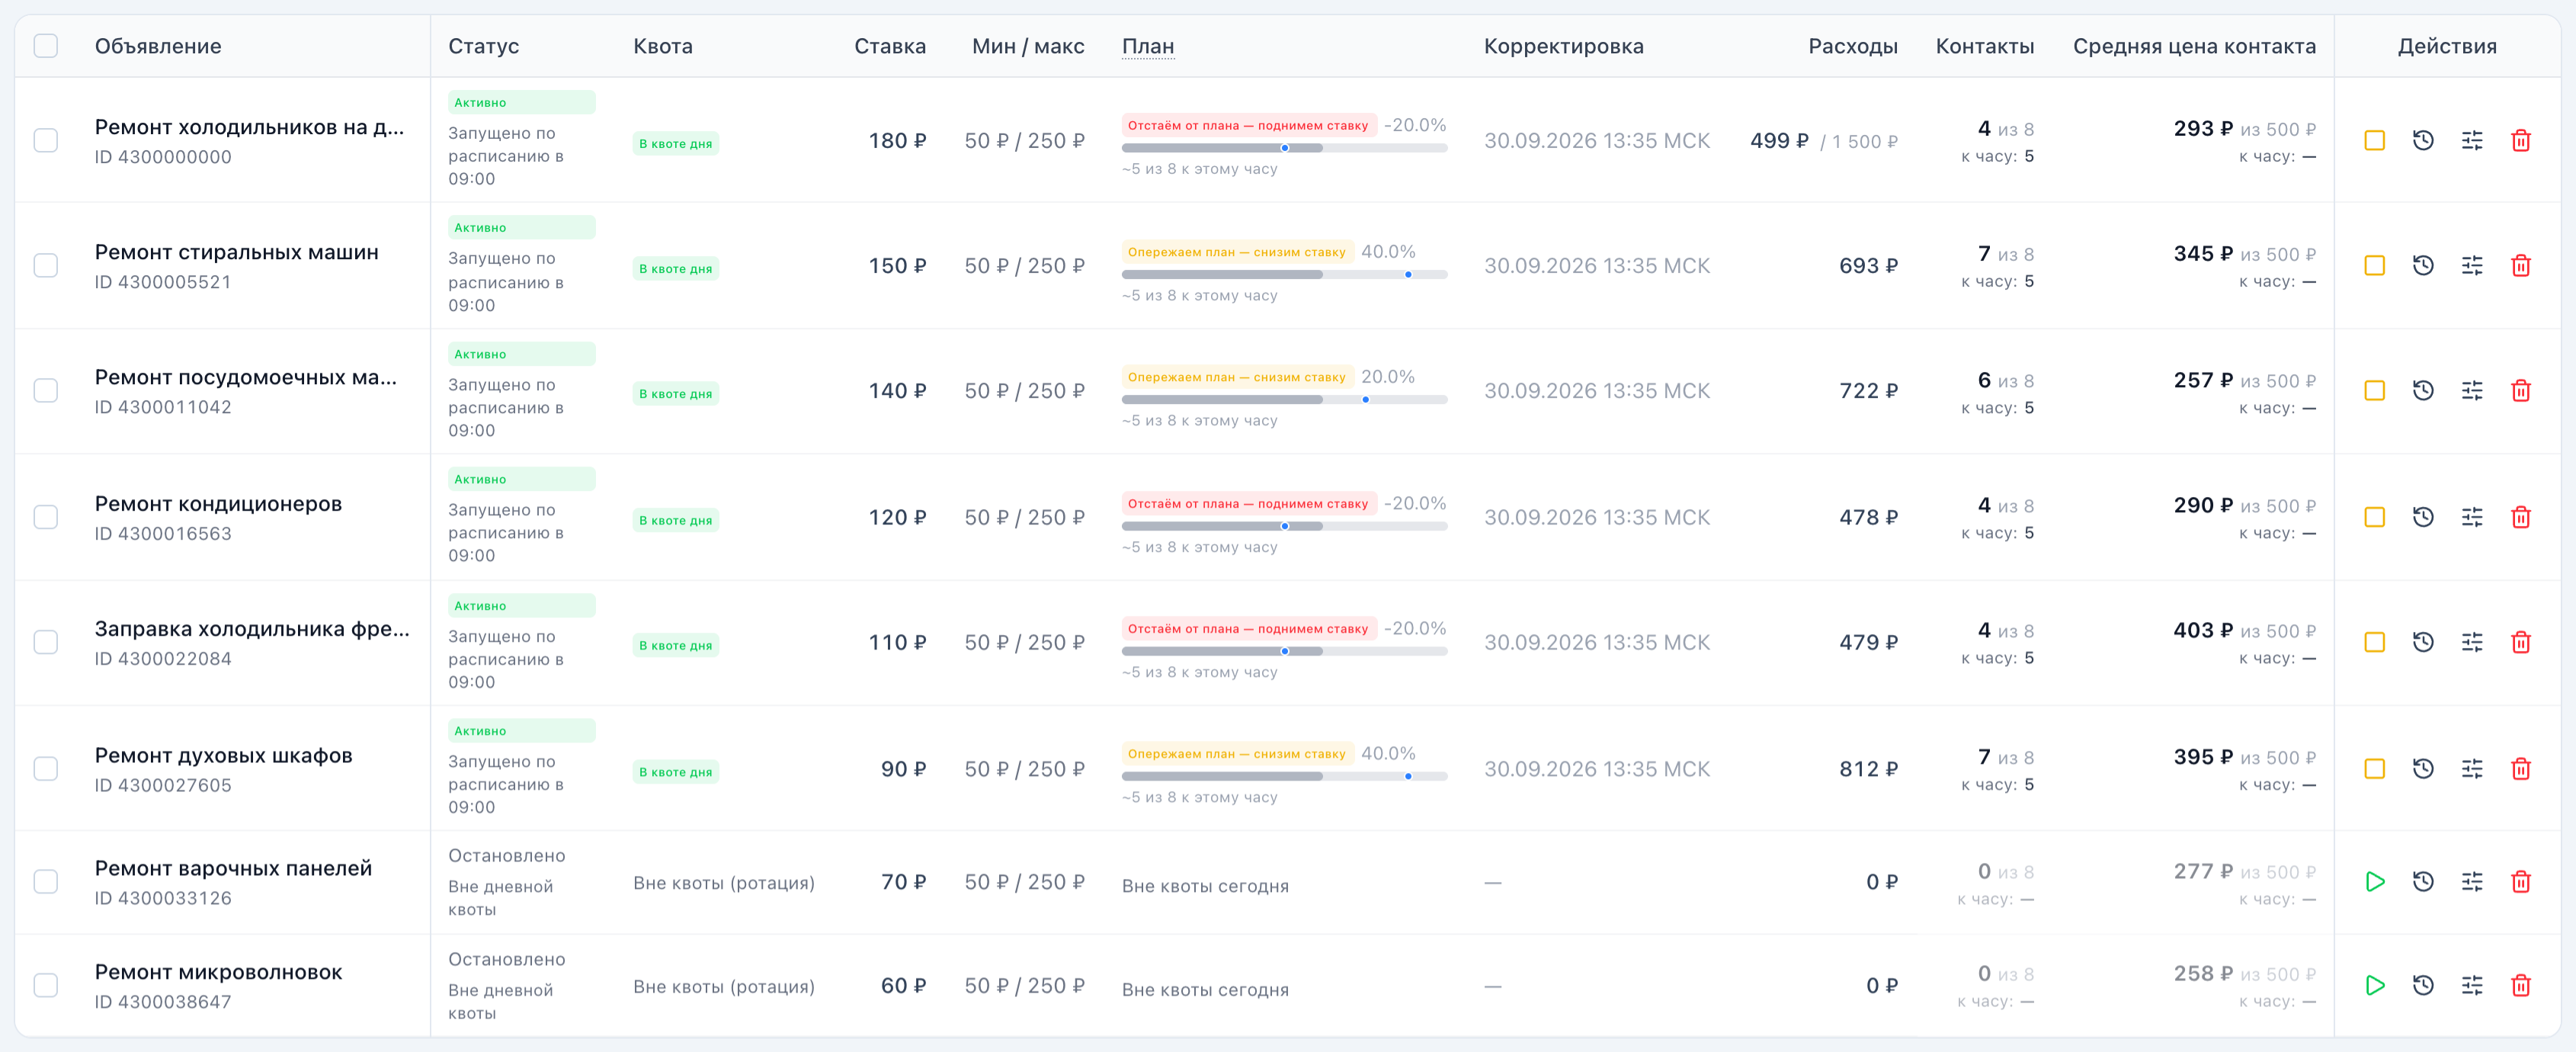Image resolution: width=2576 pixels, height=1052 pixels.
Task: Click the 812 ₽ spend value
Action: 1868,769
